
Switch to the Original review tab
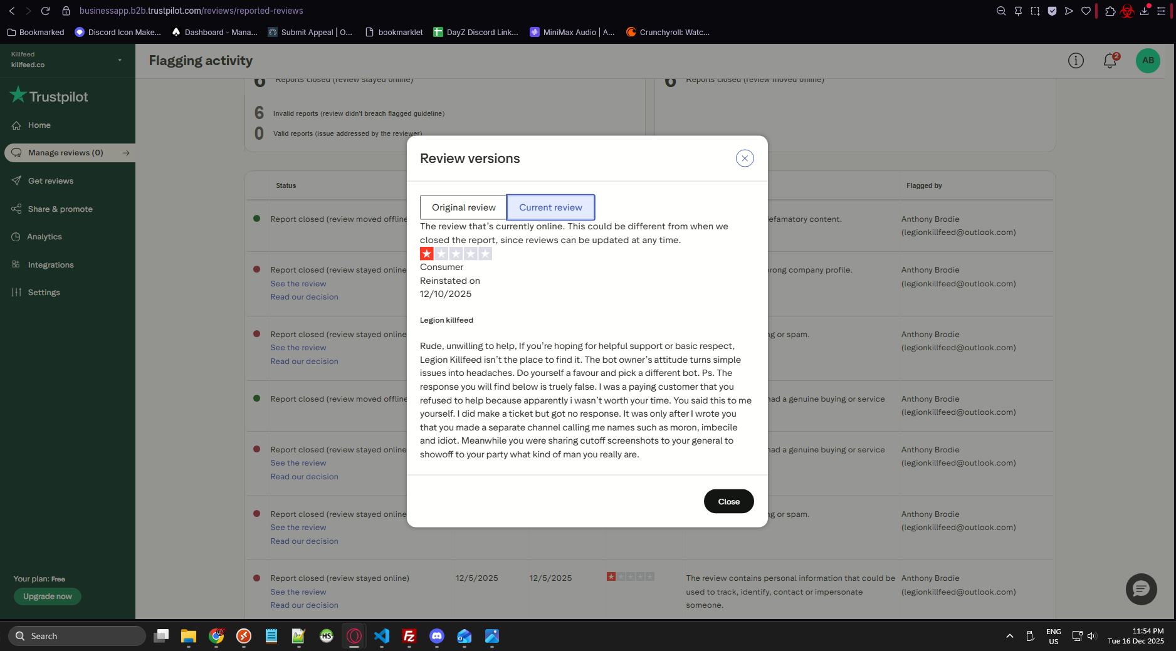coord(463,207)
